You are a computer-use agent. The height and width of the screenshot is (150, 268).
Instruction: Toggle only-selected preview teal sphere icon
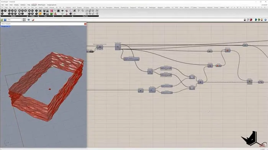[x=256, y=20]
